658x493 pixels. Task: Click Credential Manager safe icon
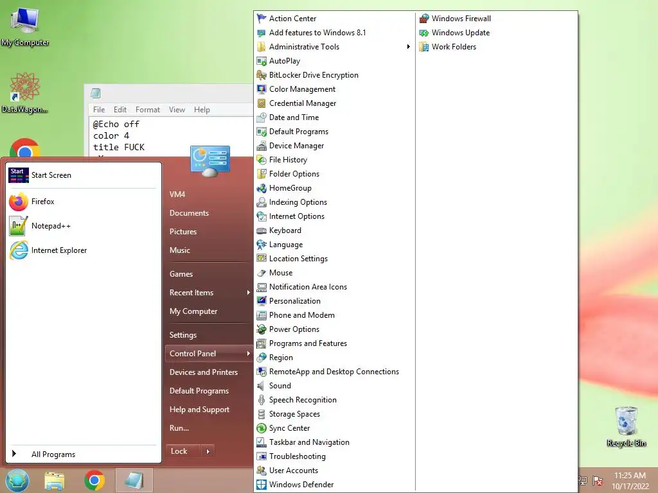(x=262, y=103)
